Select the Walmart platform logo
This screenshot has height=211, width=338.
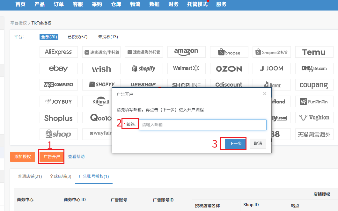coord(186,69)
